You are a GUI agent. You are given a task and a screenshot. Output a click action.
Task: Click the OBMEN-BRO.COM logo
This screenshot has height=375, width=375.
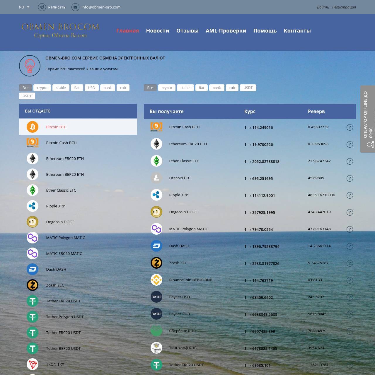60,30
